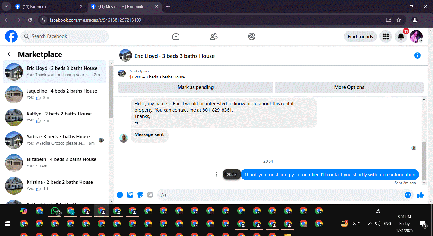Click the "Message sent" bubble
Viewport: 433px width, 236px height.
pos(149,135)
